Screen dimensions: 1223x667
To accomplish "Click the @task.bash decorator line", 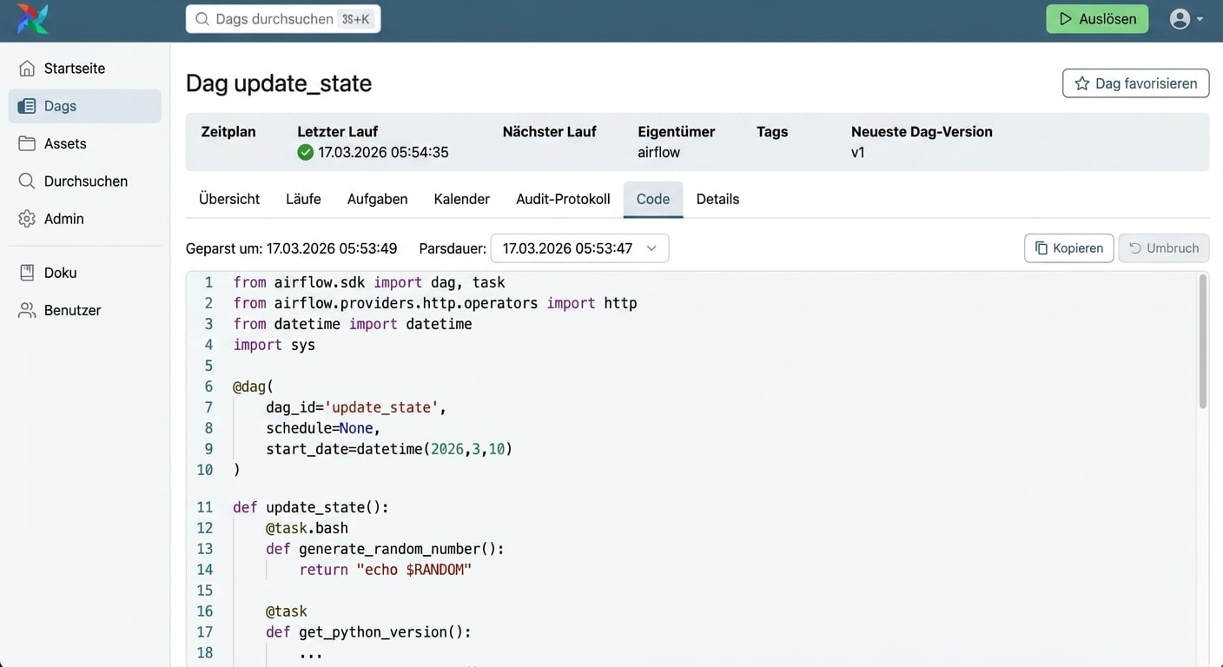I will pyautogui.click(x=307, y=528).
